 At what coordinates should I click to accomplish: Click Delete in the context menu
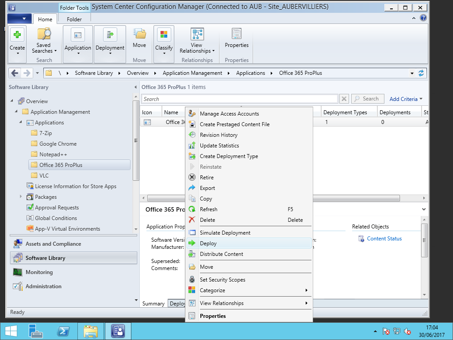point(249,220)
